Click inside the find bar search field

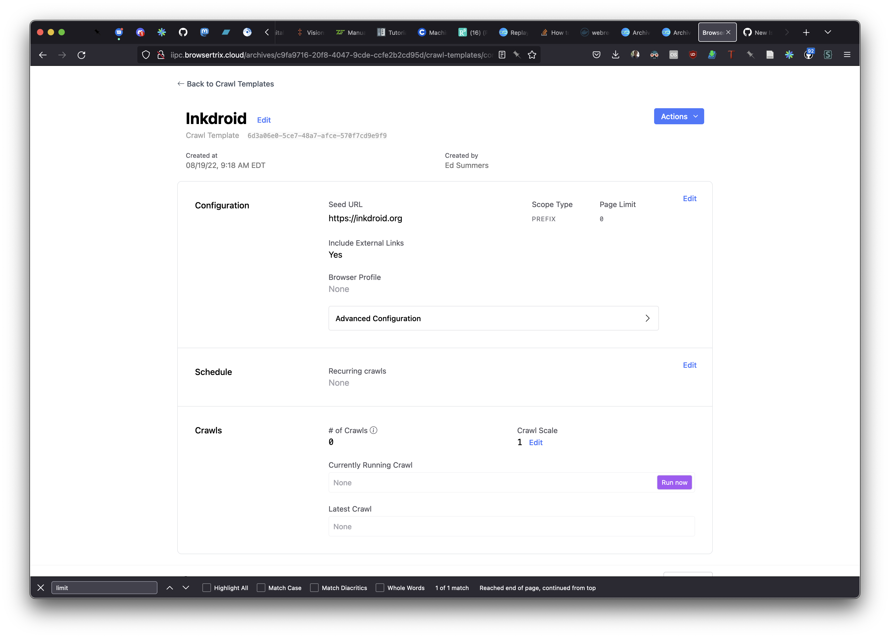(104, 588)
